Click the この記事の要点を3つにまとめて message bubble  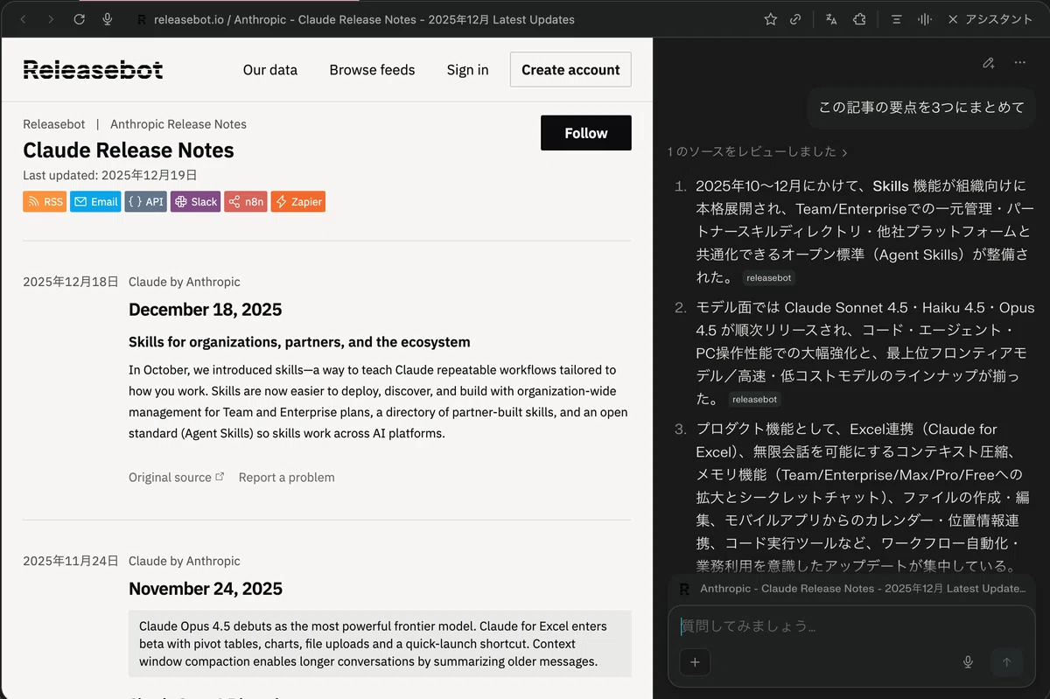pos(921,108)
